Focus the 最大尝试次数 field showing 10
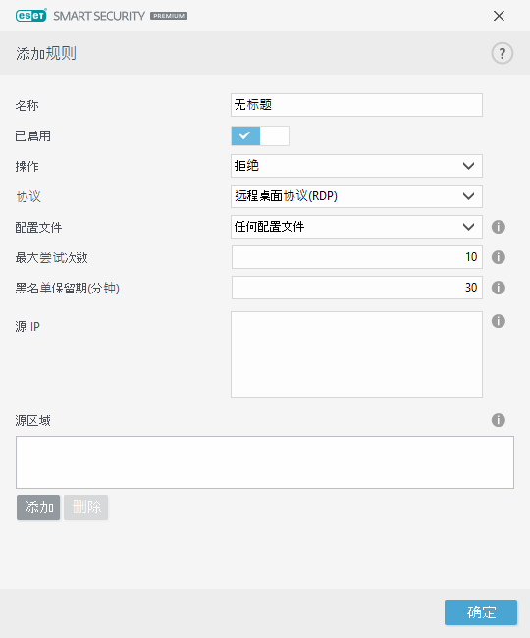The height and width of the screenshot is (638, 530). [x=357, y=257]
